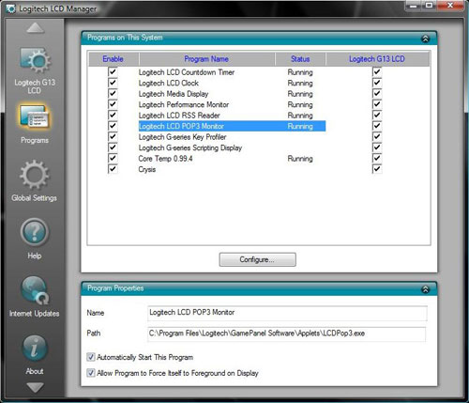Toggle Enable checkbox for Logitech LCD POP3 Monitor
The width and height of the screenshot is (469, 403).
(x=113, y=126)
